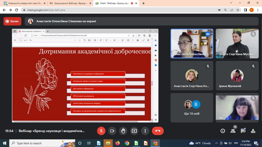
Task: Expand hidden system tray icons chevron
Action: point(216,143)
